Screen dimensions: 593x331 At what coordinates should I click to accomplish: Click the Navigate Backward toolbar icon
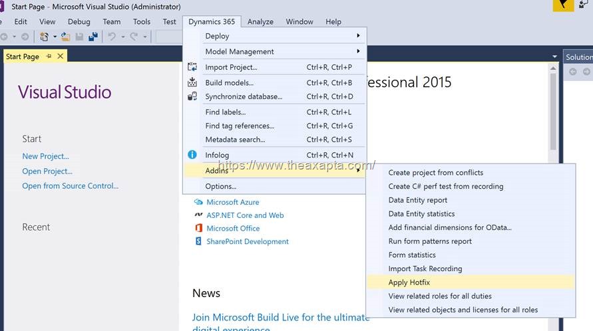[4, 37]
